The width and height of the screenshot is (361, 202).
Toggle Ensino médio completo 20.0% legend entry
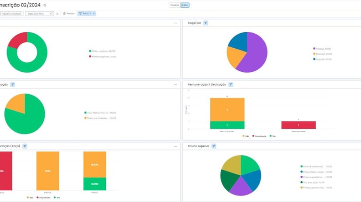pos(316,172)
